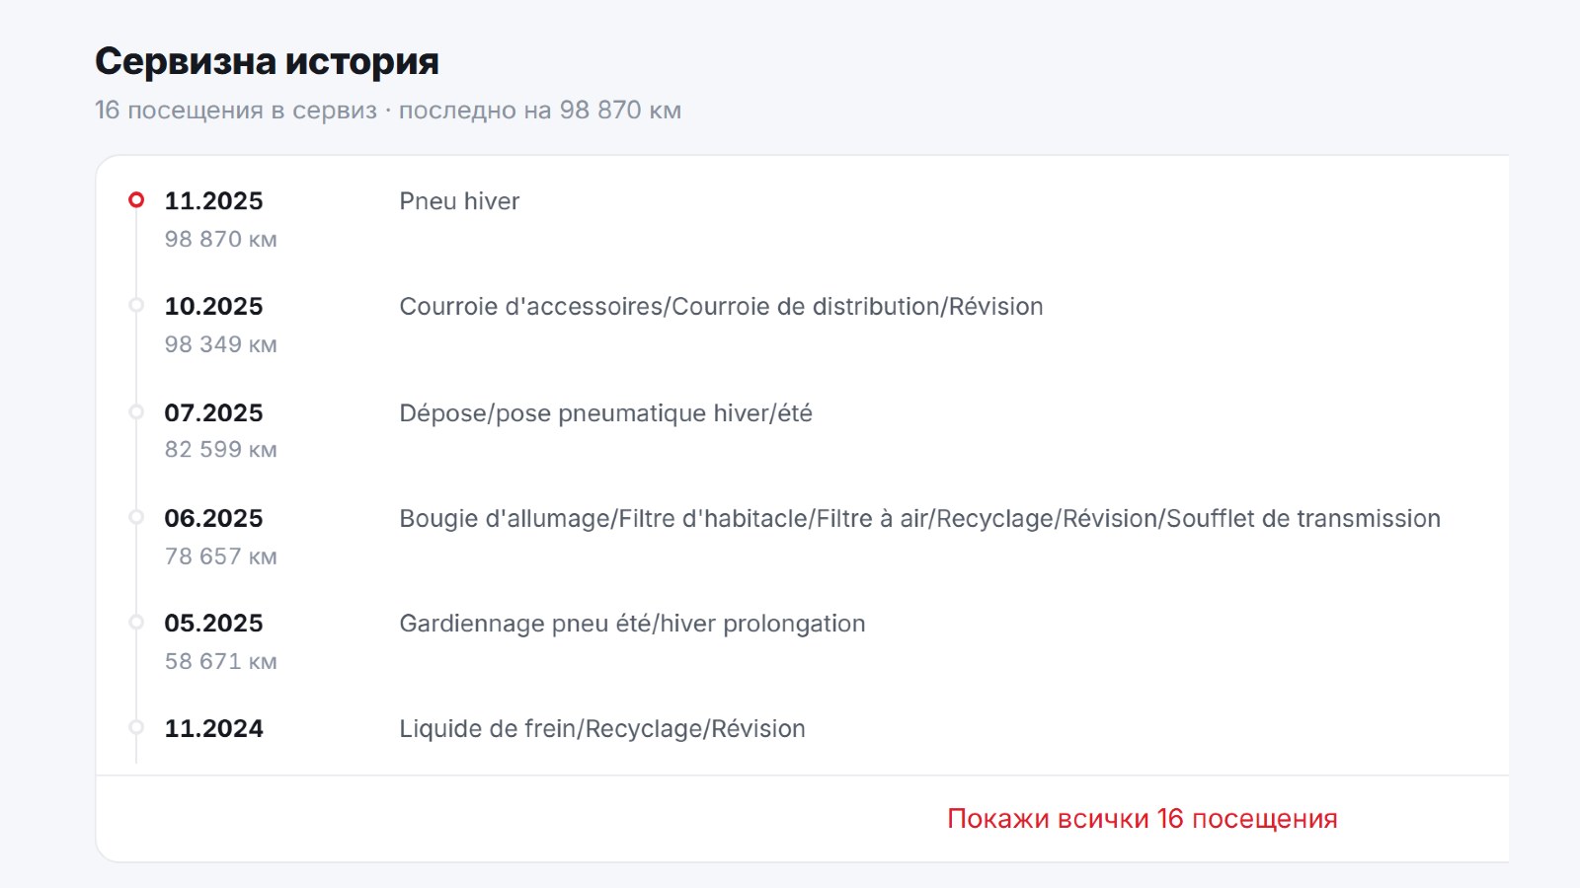Select Gardiennage pneu été/hiver prolongation entry
Viewport: 1580px width, 888px height.
(632, 625)
